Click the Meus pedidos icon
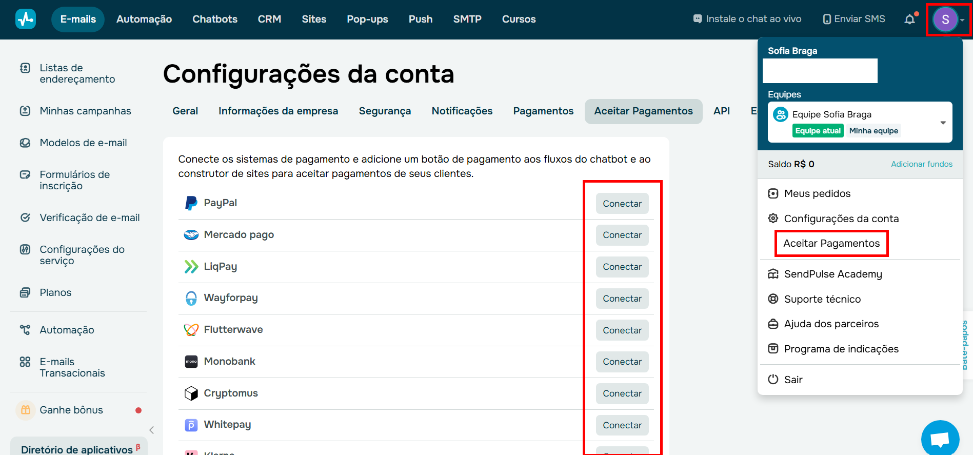Image resolution: width=973 pixels, height=455 pixels. [x=773, y=194]
